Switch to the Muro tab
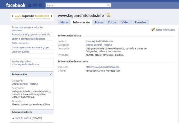179x123 pixels. pos(64,22)
